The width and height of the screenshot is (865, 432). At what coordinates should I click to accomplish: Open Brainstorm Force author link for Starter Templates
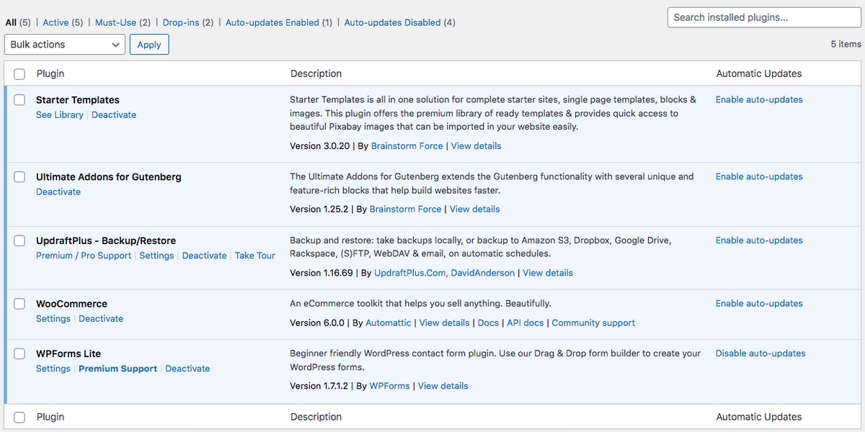coord(407,145)
